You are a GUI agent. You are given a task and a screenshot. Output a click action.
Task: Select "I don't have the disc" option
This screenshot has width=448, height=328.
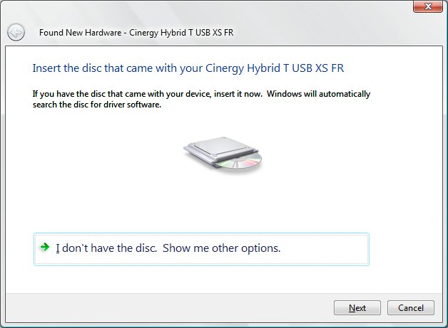pos(106,248)
